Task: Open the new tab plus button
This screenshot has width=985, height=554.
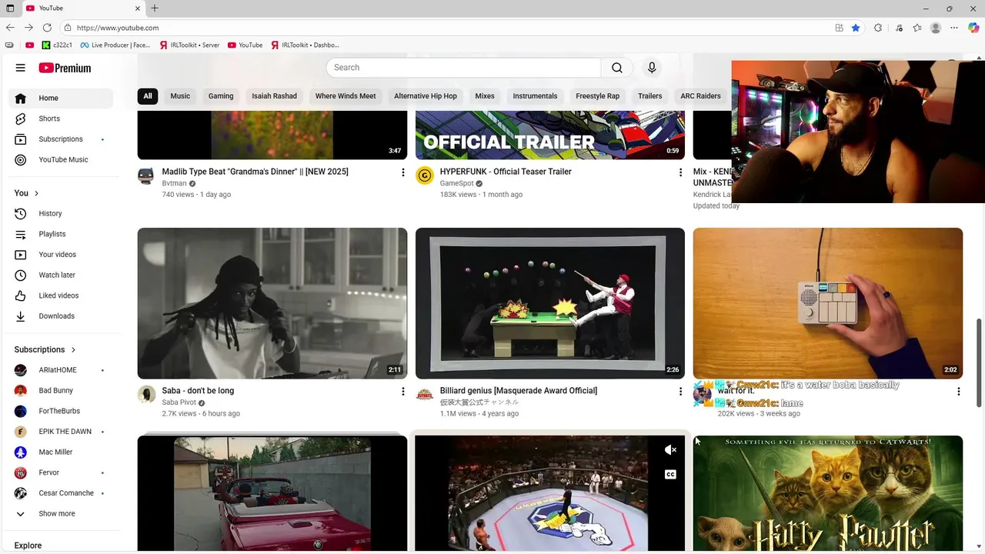Action: coord(155,8)
